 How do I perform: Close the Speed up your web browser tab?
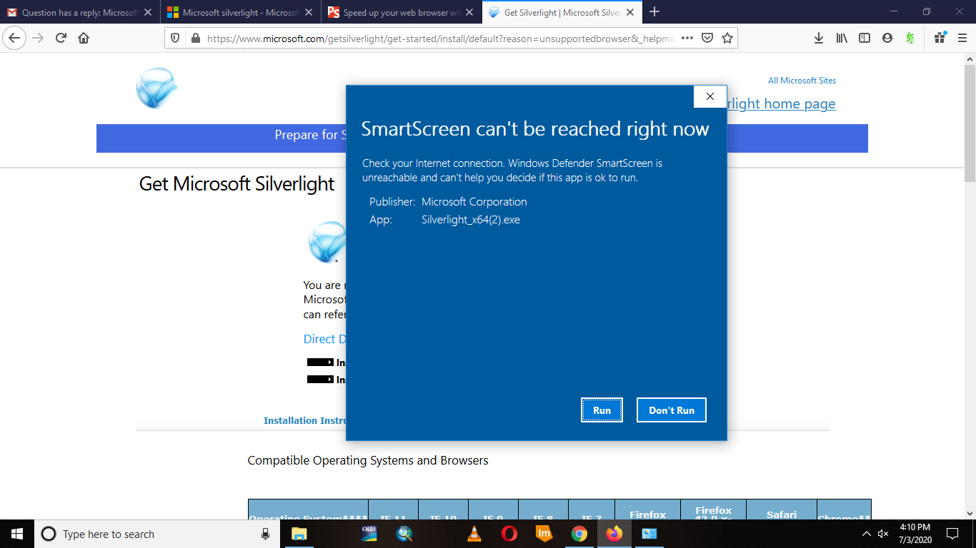pos(469,12)
